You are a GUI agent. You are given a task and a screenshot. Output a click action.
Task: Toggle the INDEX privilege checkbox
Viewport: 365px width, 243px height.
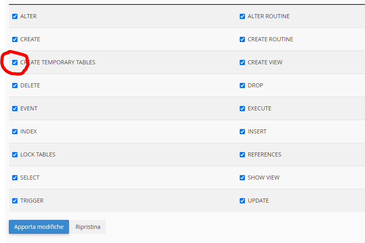(15, 131)
